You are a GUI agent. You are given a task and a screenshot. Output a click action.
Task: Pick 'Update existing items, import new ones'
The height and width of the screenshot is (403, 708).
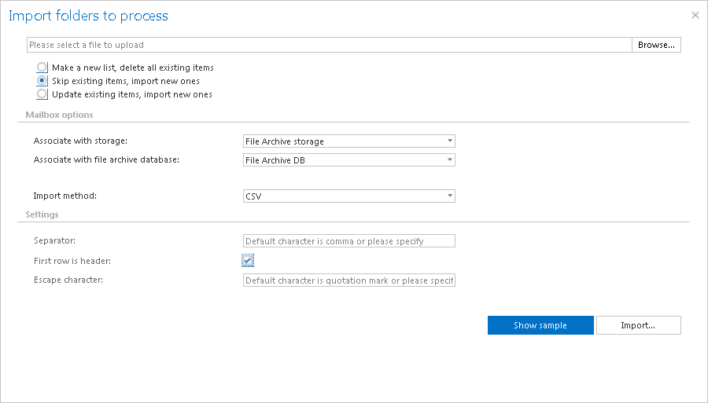pos(42,94)
